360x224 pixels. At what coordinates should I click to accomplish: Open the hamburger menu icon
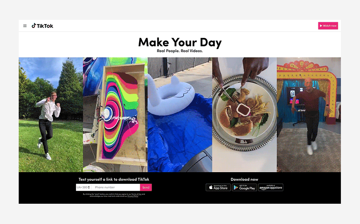tap(25, 26)
